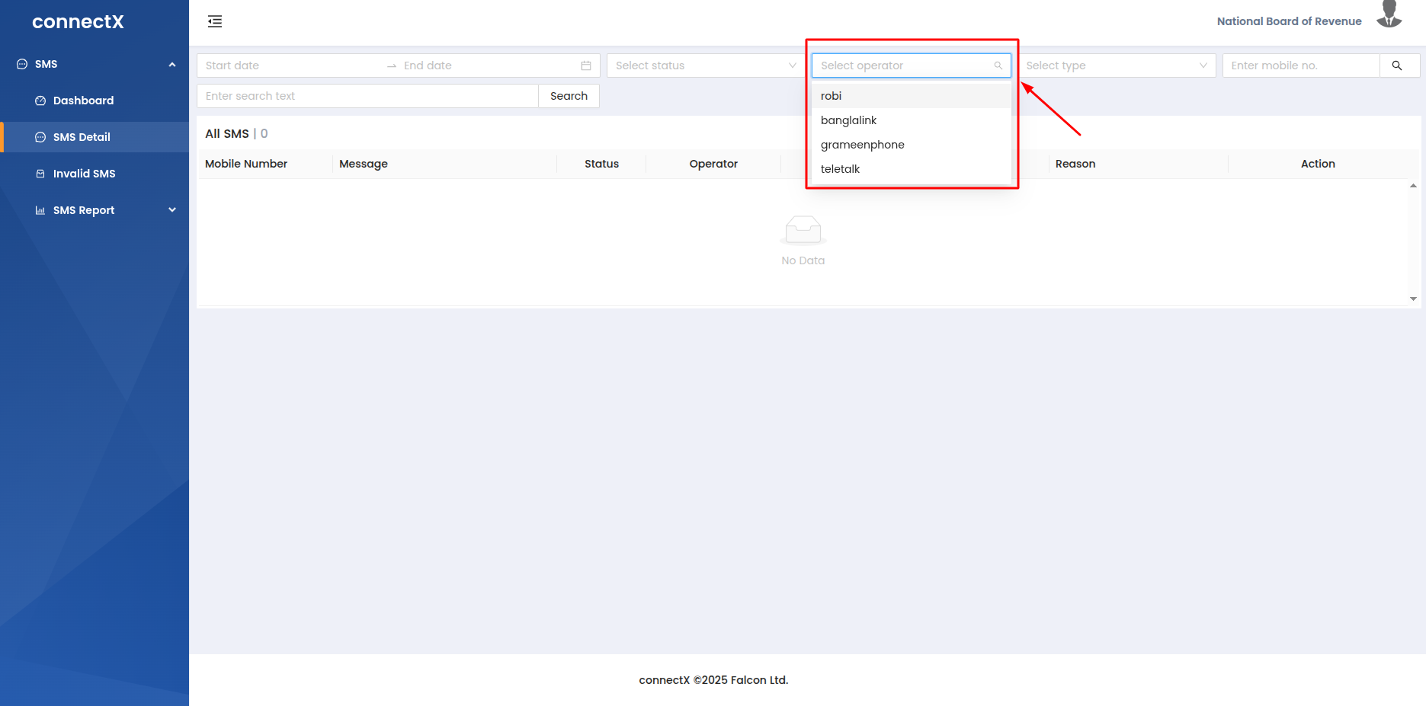Click the user profile avatar icon

point(1389,15)
